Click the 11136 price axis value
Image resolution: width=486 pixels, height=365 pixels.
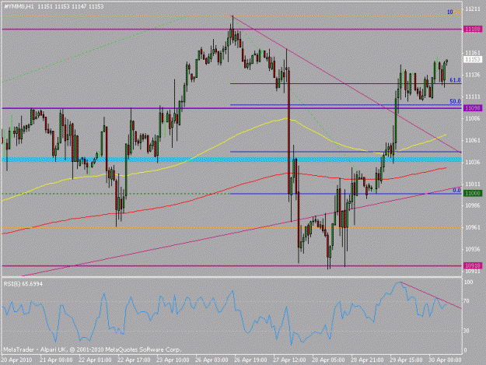[x=473, y=75]
